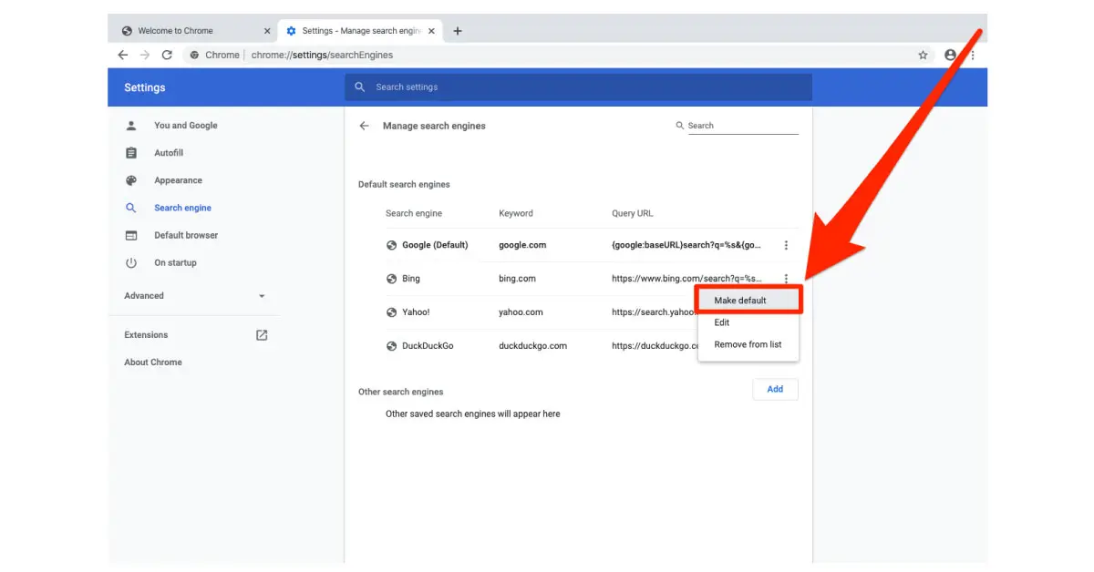This screenshot has height=572, width=1094.
Task: Select Remove from list option
Action: coord(748,344)
